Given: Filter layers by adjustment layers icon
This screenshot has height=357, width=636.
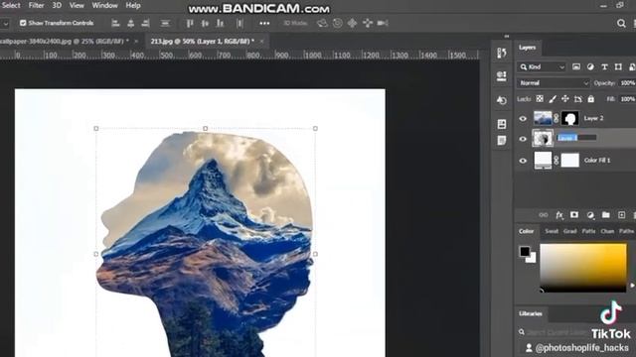Looking at the screenshot, I should [590, 66].
